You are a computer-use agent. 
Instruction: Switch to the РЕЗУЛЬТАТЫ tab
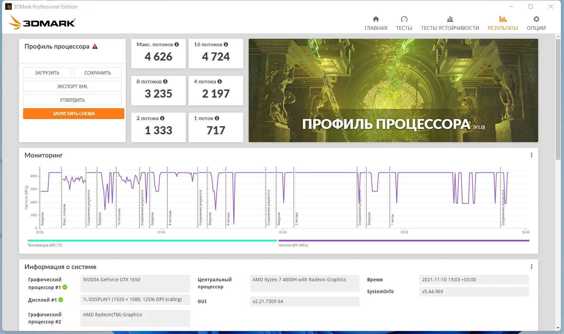click(x=503, y=28)
